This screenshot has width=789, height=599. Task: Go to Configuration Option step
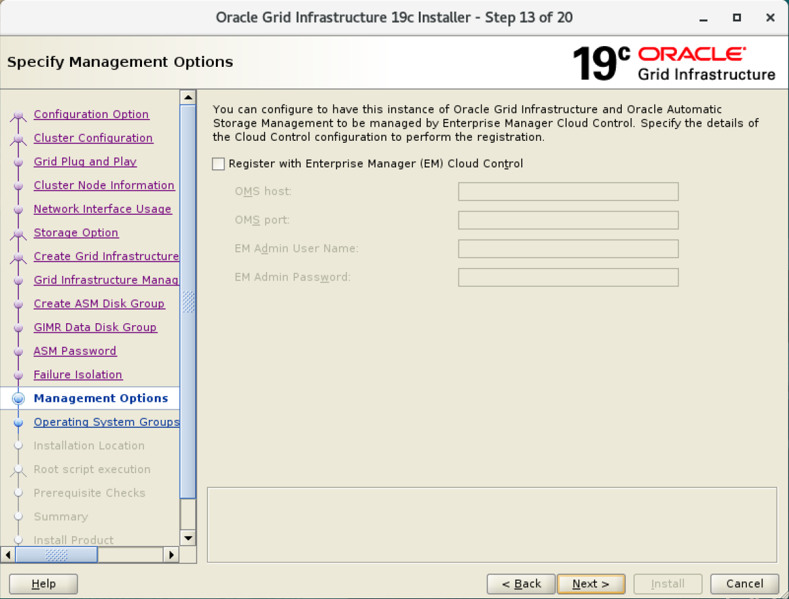coord(91,114)
